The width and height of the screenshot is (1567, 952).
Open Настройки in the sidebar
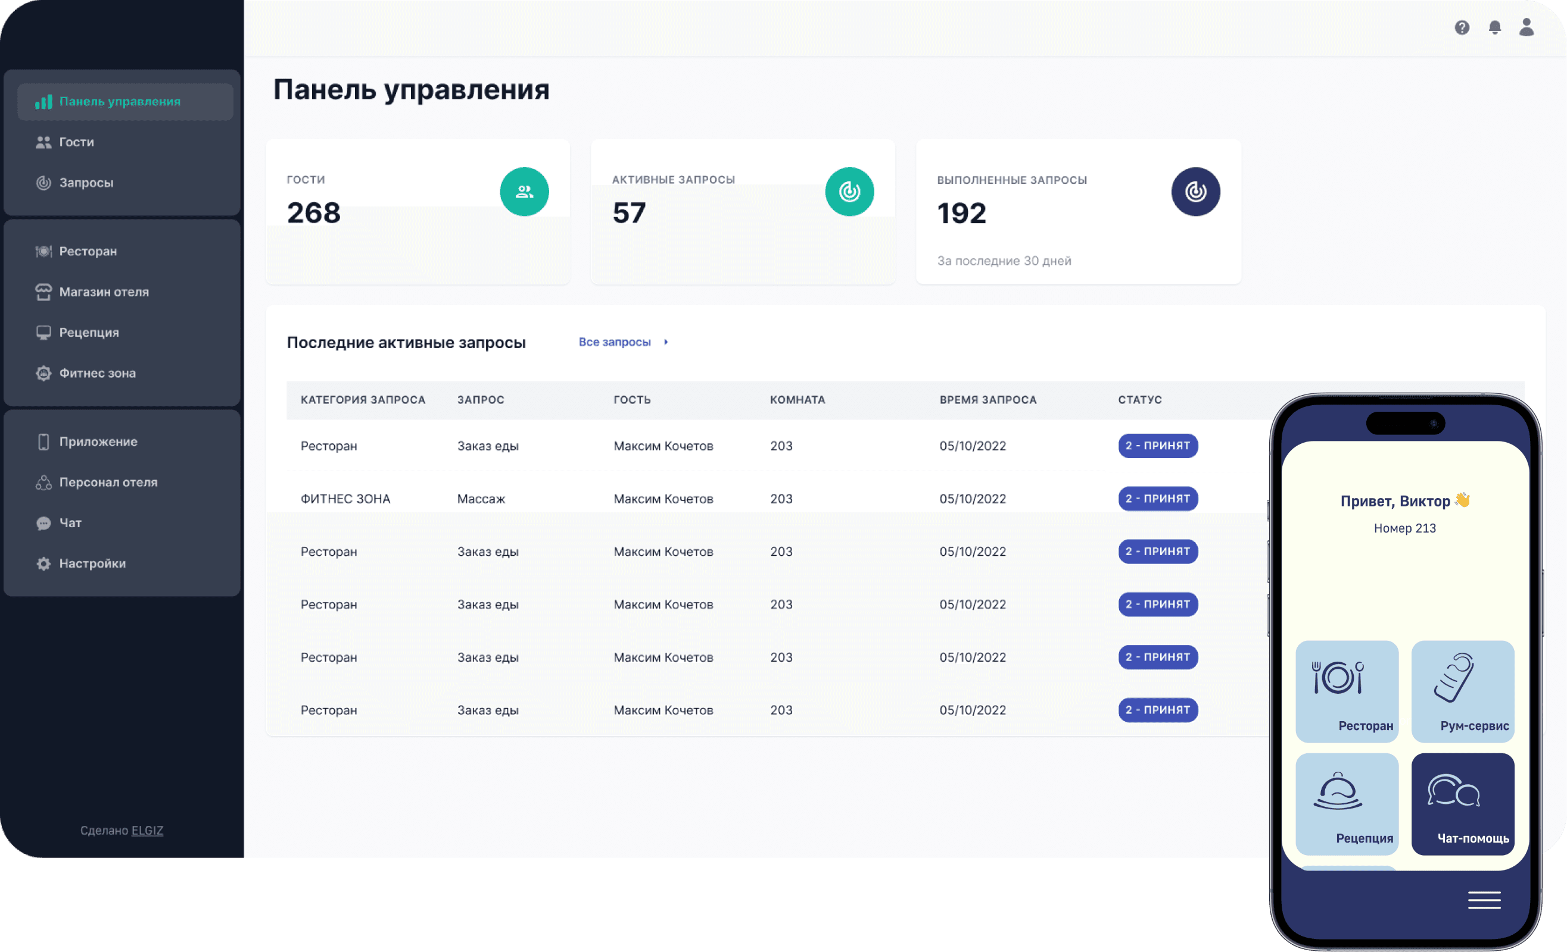pyautogui.click(x=92, y=563)
